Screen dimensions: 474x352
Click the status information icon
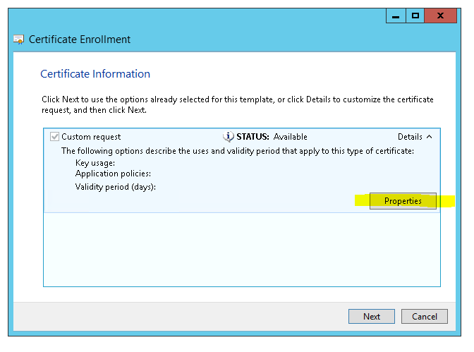228,137
